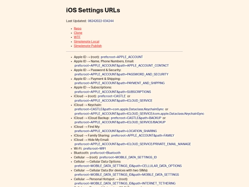This screenshot has height=187, width=249.
Task: Click the 'Apple ID → Subscriptions:' label
Action: [93, 87]
